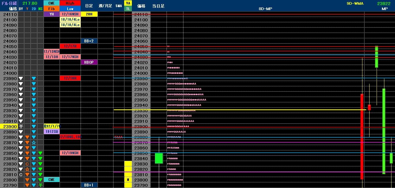The image size is (395, 188).
Task: Select the 週/月足 column header
Action: pyautogui.click(x=105, y=6)
